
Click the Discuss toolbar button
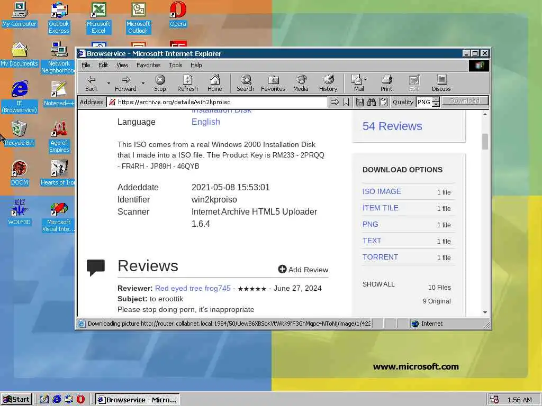[x=441, y=83]
